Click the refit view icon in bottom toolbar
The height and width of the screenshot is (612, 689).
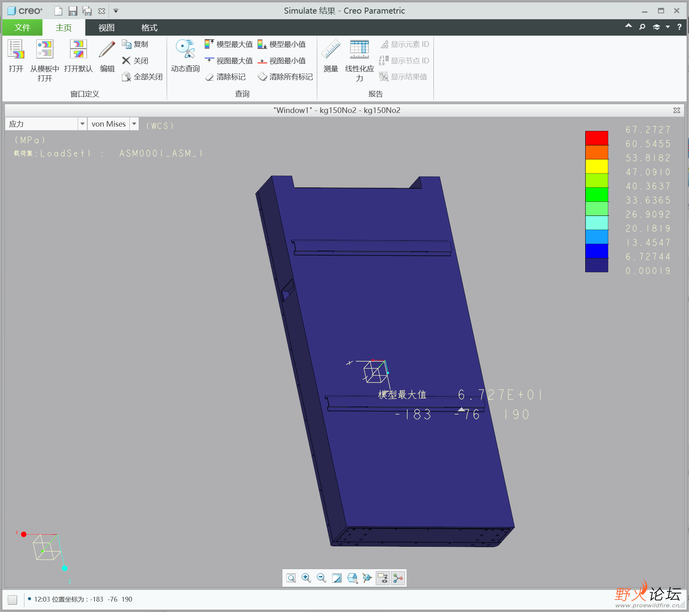291,578
